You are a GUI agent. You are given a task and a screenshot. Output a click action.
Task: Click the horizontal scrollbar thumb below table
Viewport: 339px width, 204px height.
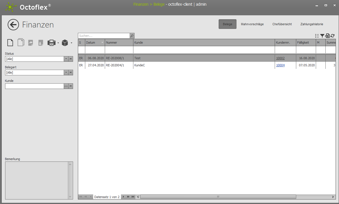pos(218,197)
